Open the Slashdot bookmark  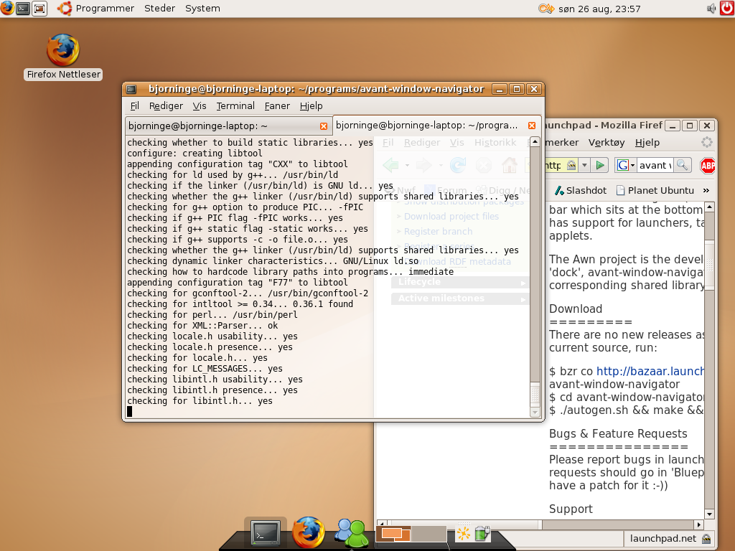pos(580,190)
